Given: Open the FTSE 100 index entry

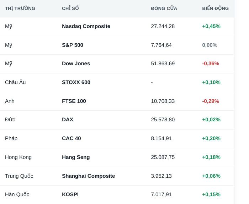Looking at the screenshot, I should [74, 101].
